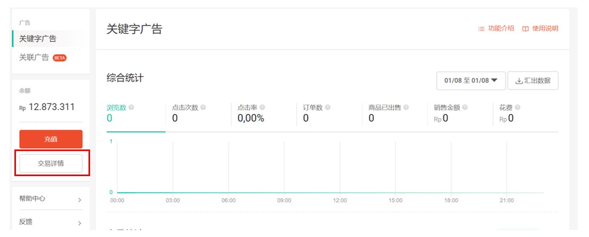Click the balance amount Rp 12.873.311

(47, 107)
